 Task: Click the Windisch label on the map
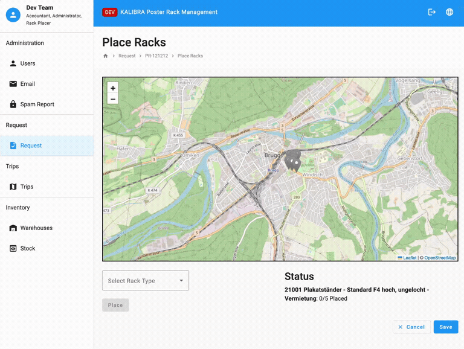pyautogui.click(x=312, y=174)
